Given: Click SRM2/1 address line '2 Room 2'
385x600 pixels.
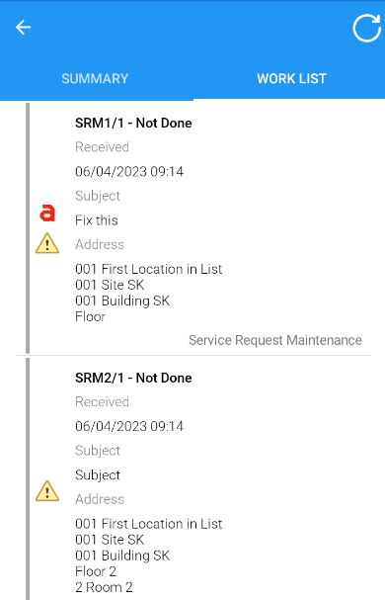Looking at the screenshot, I should tap(104, 587).
